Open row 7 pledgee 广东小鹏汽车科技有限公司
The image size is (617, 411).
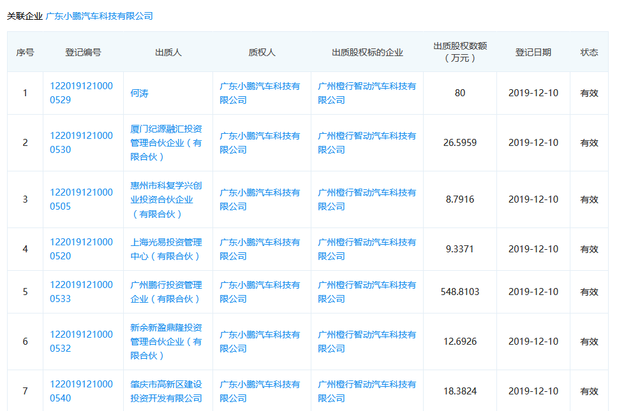click(260, 391)
